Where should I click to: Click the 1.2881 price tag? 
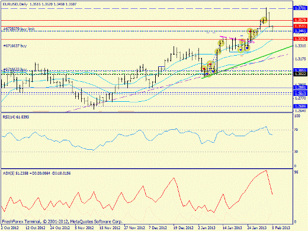click(x=300, y=87)
